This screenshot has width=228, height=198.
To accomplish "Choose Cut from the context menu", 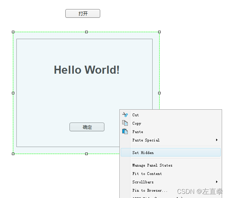I will point(171,115).
